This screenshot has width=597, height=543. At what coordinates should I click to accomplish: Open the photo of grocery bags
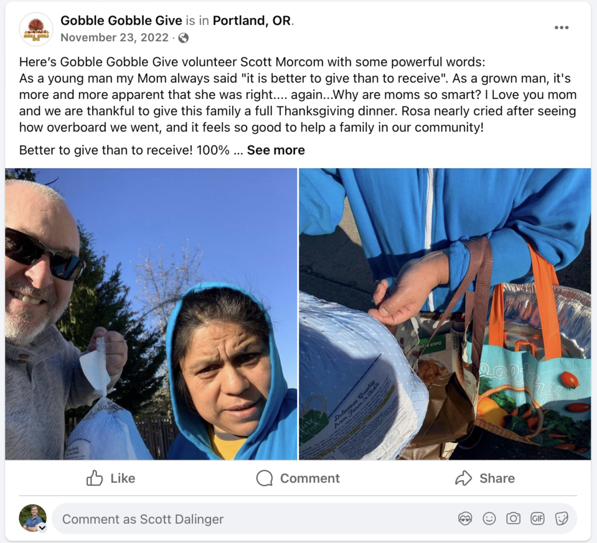tap(445, 314)
